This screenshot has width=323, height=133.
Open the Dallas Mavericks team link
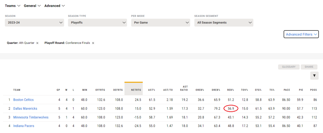point(25,109)
